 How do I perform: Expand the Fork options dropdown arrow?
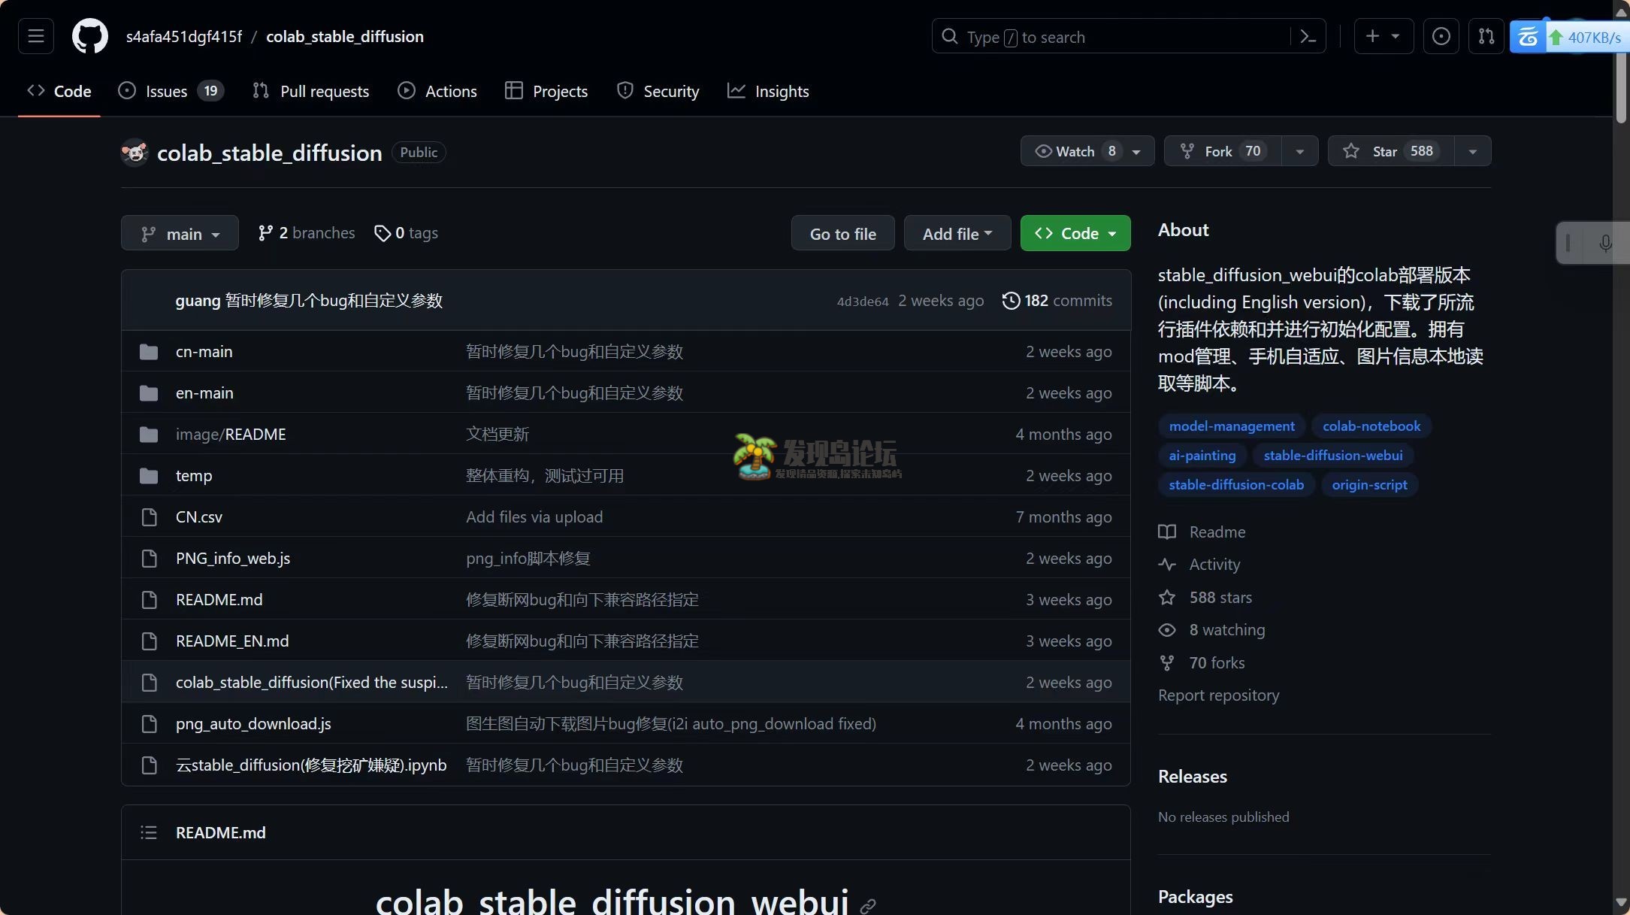click(x=1300, y=151)
